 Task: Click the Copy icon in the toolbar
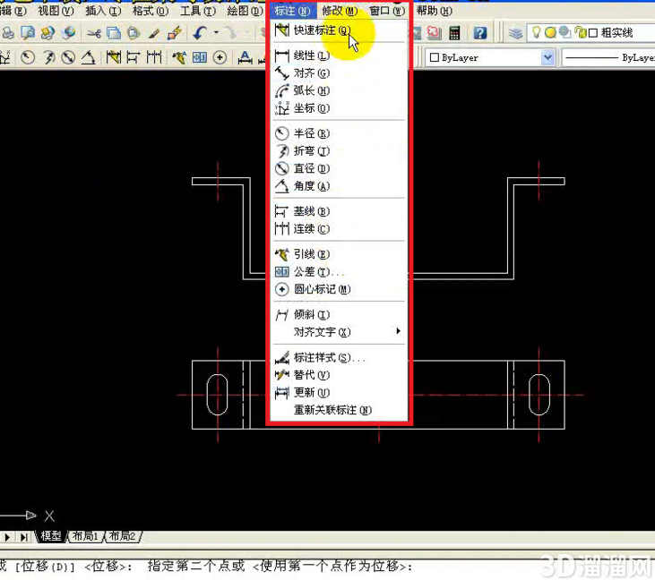point(114,33)
